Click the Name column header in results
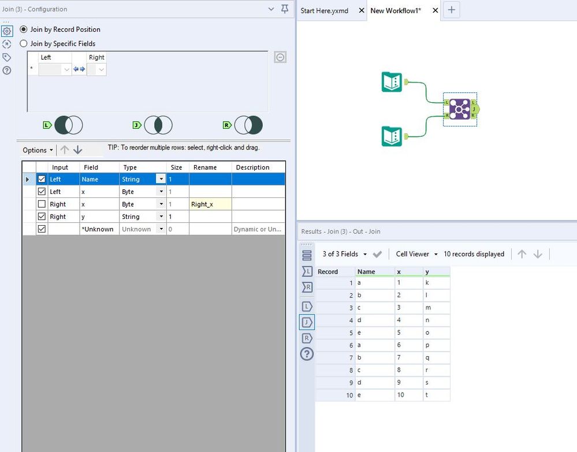 tap(375, 271)
